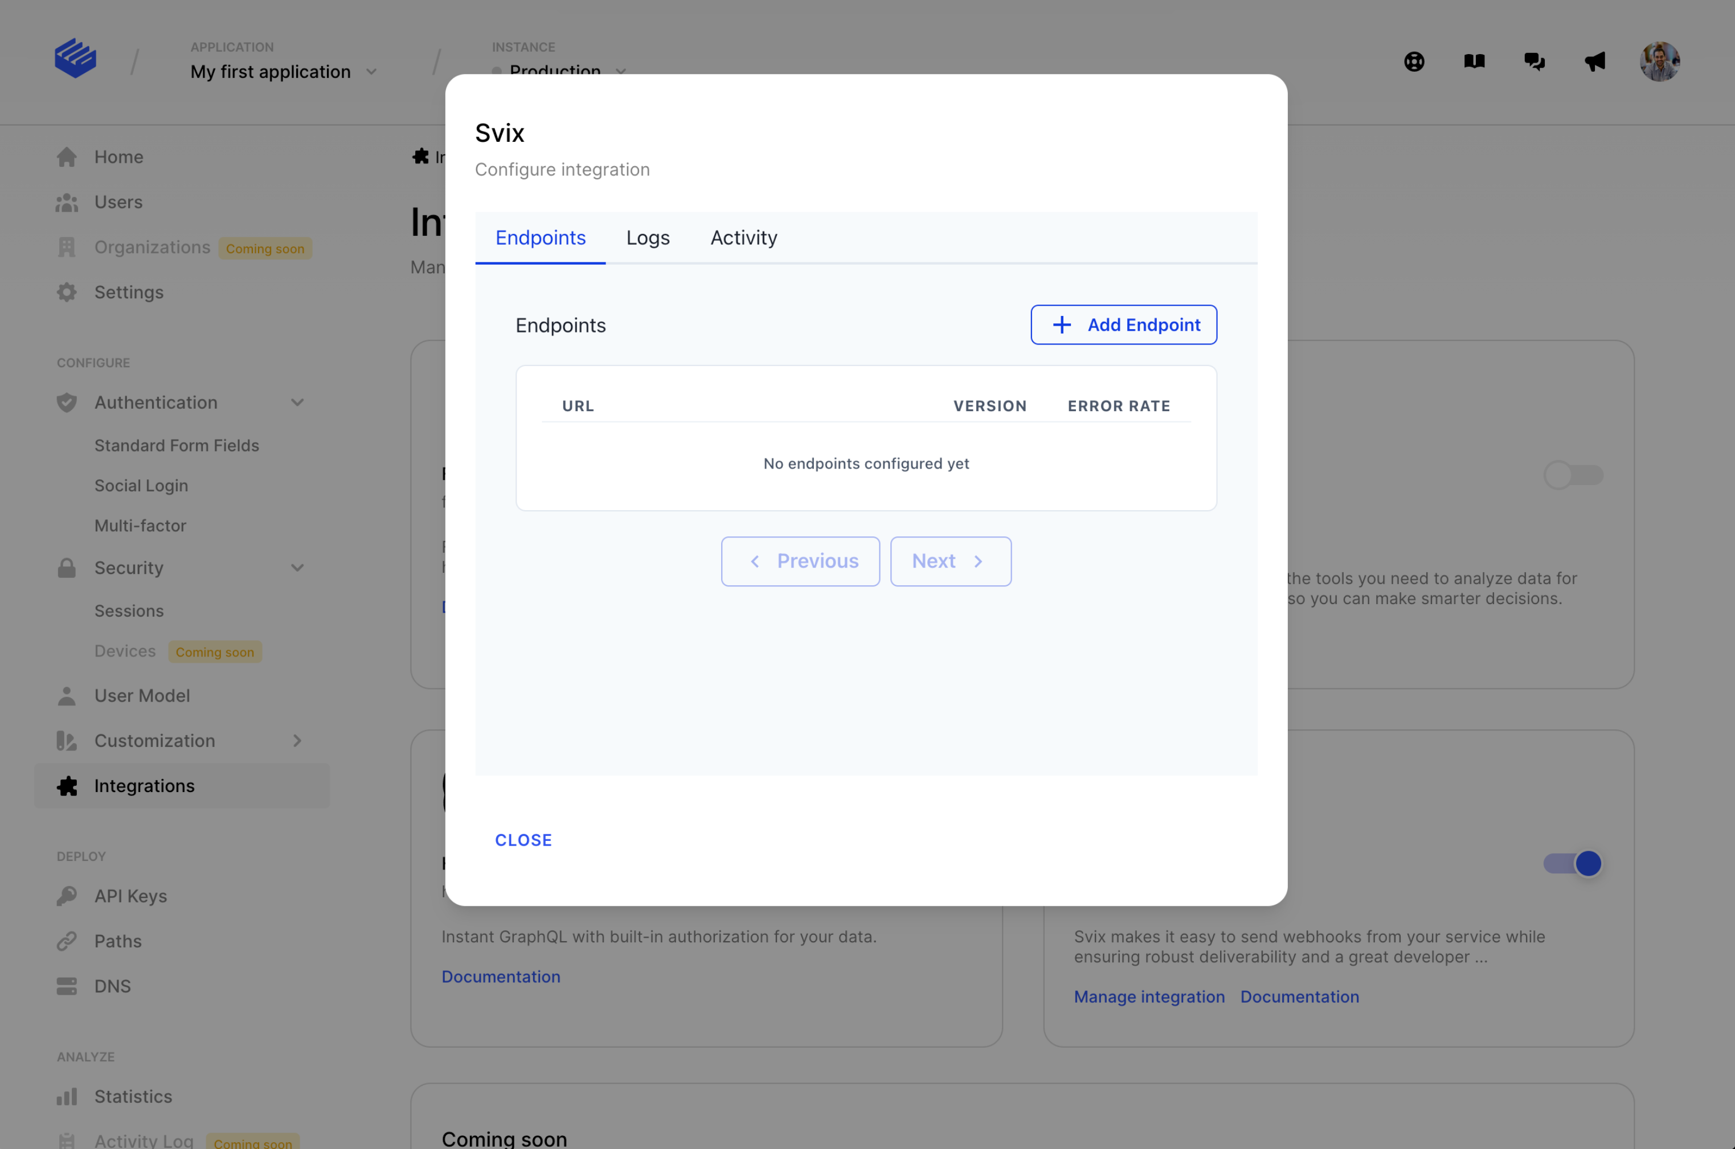The width and height of the screenshot is (1735, 1149).
Task: Open Sessions page
Action: (129, 610)
